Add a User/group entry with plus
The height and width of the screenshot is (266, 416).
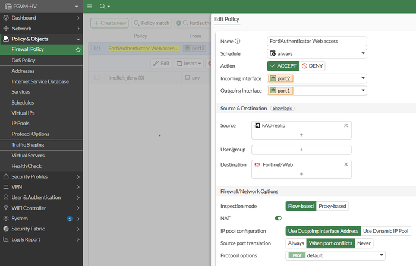(x=301, y=150)
